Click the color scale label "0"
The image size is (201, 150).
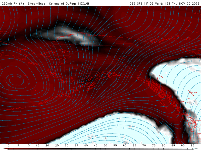coord(9,145)
